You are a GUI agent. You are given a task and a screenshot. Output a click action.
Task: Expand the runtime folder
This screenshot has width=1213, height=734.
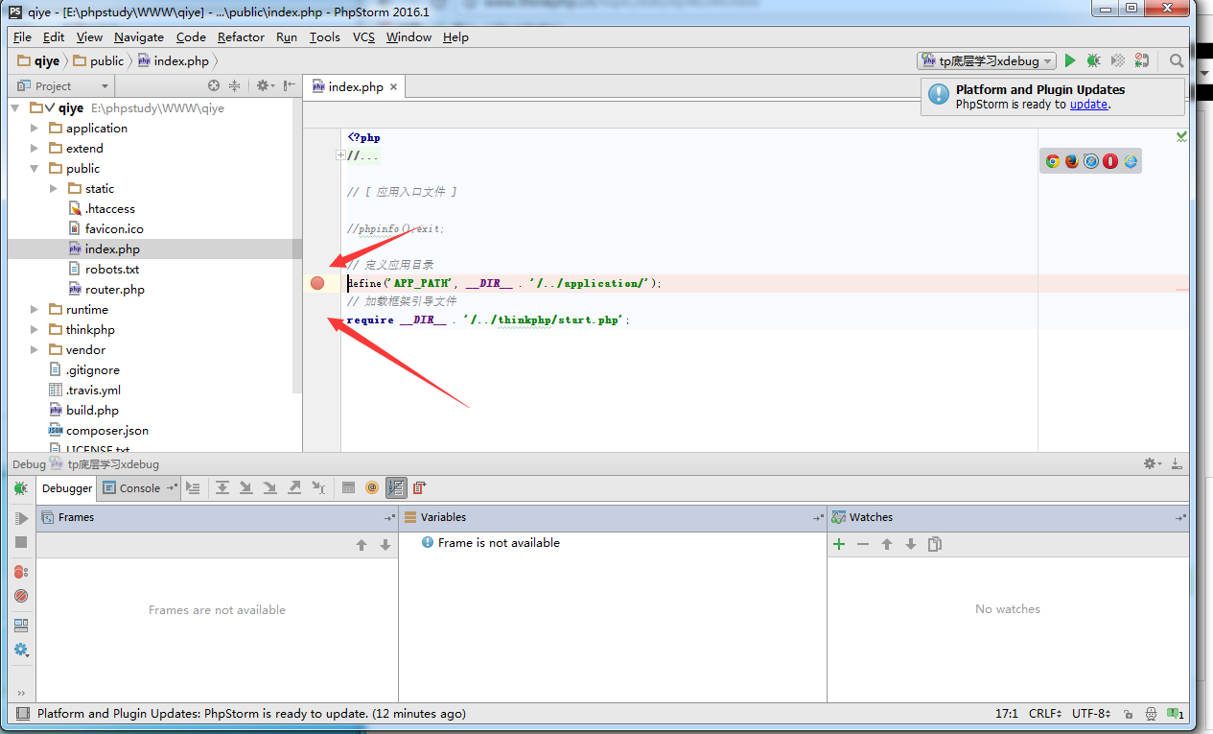pos(35,310)
